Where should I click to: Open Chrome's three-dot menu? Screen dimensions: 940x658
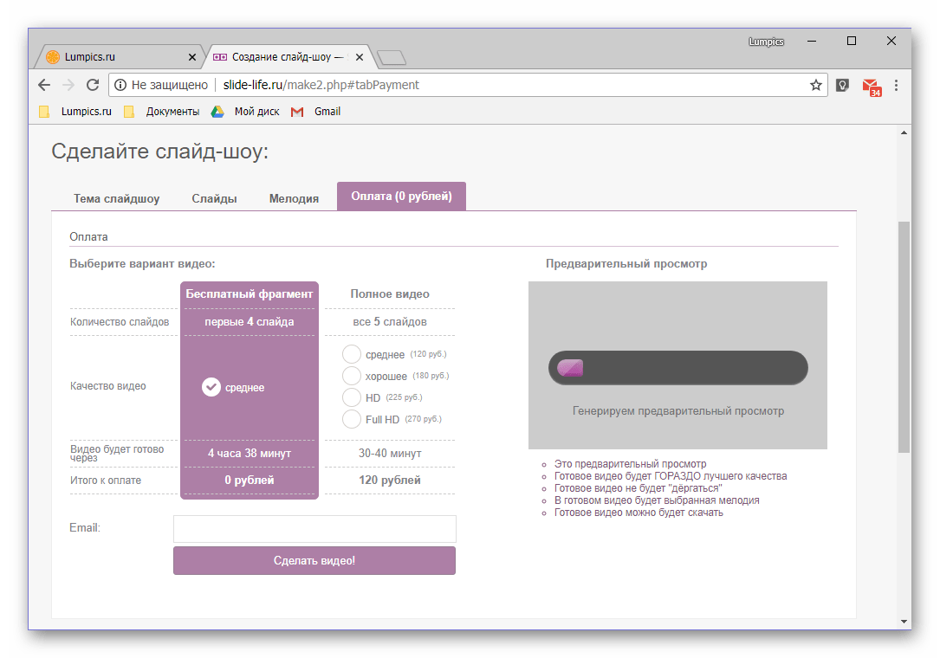tap(896, 85)
